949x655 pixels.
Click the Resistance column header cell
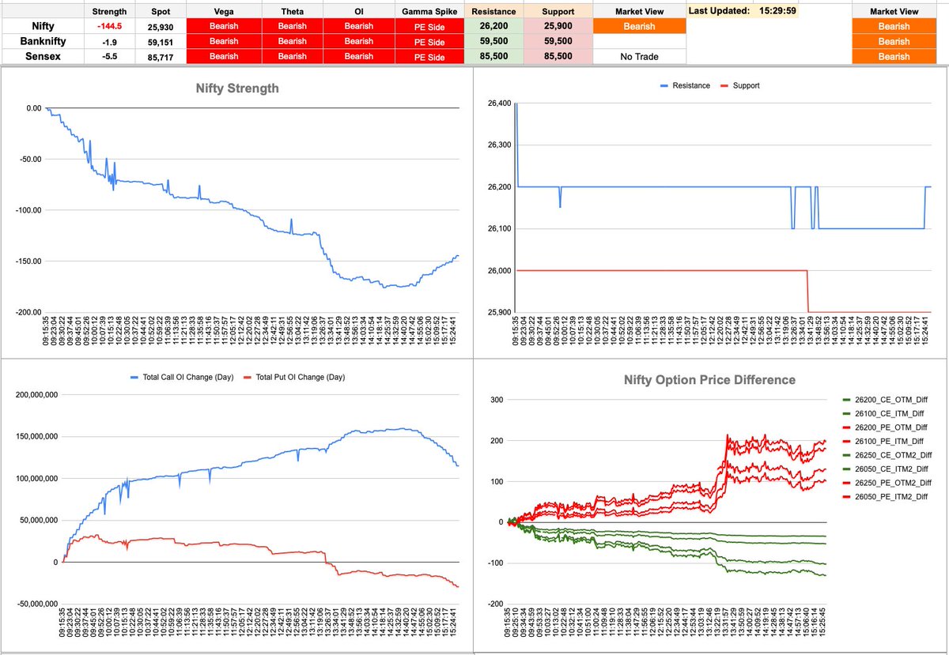click(493, 12)
